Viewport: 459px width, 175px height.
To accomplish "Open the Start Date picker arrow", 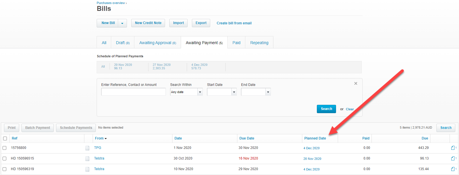I will (234, 92).
